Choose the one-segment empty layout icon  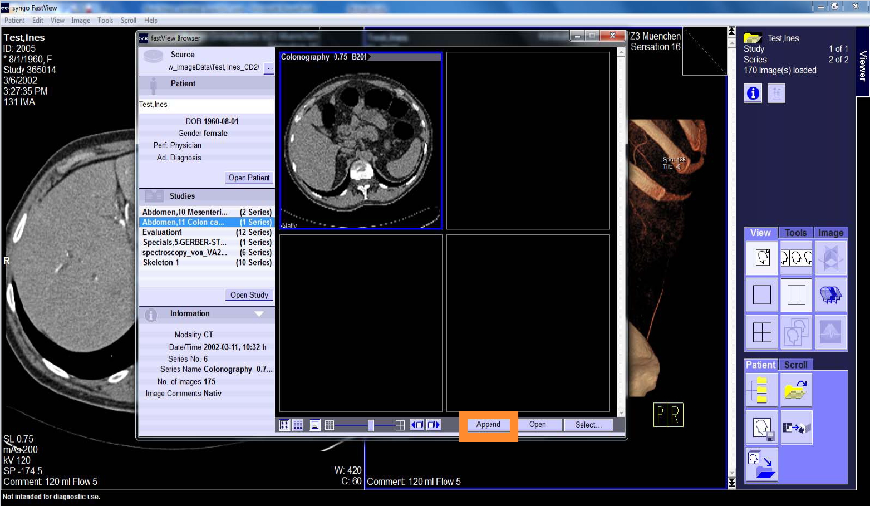[x=762, y=294]
